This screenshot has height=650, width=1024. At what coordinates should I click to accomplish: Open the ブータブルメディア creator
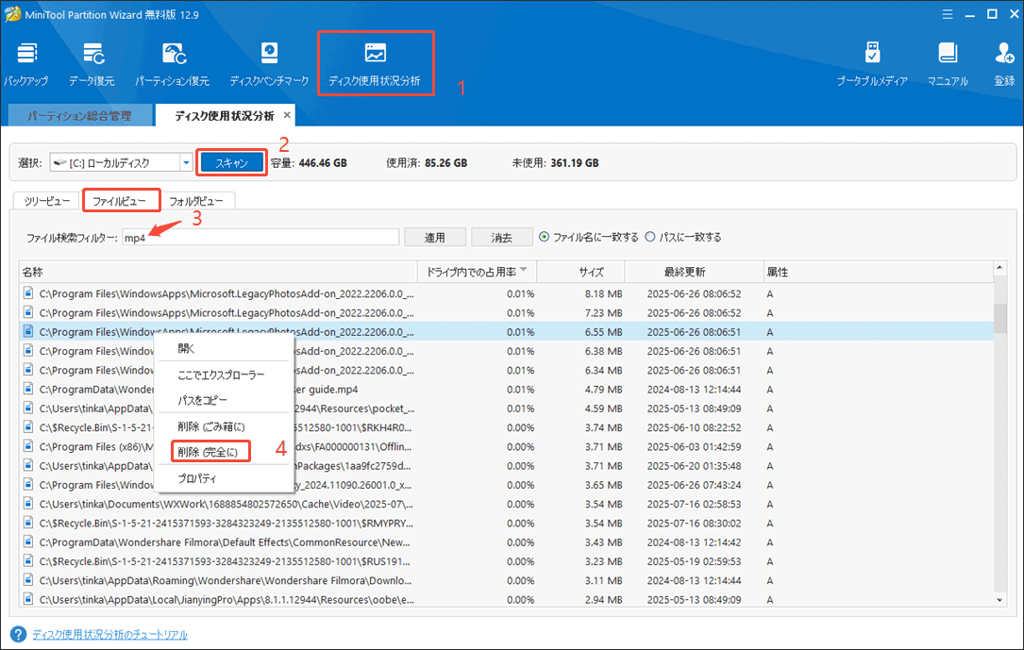(872, 64)
